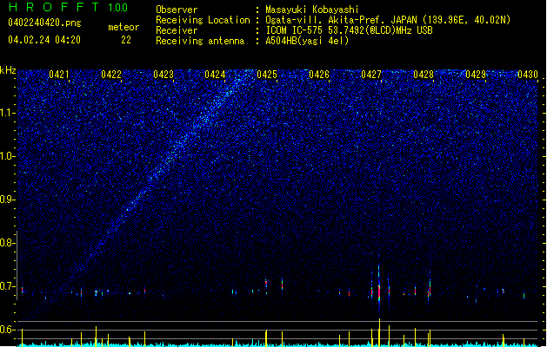547x347 pixels.
Task: Click the Receiving Location label
Action: tap(203, 20)
